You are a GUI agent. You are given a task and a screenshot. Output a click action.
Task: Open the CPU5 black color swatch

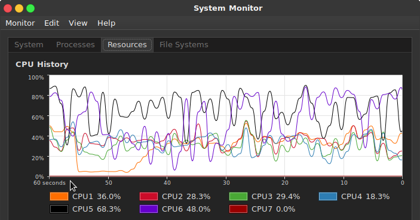(x=59, y=209)
